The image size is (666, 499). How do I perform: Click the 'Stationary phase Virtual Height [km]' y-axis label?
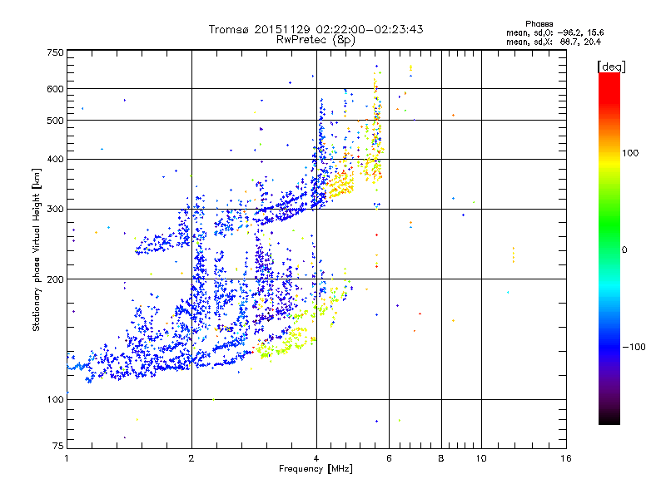(x=36, y=249)
